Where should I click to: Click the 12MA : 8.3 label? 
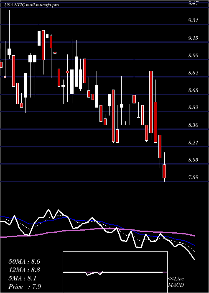24,270
